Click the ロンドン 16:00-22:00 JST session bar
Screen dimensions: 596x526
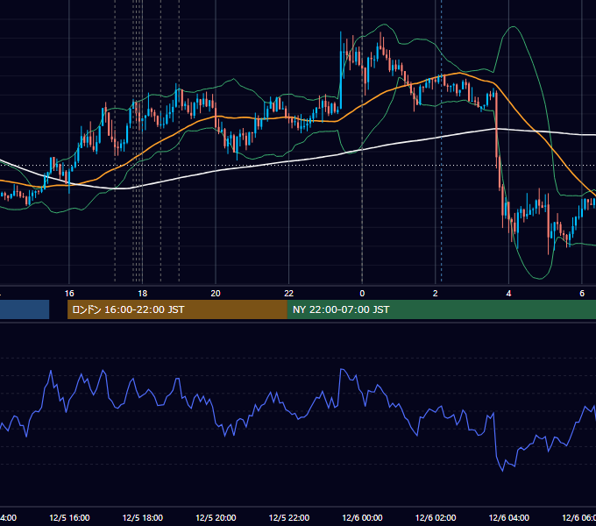(x=177, y=309)
